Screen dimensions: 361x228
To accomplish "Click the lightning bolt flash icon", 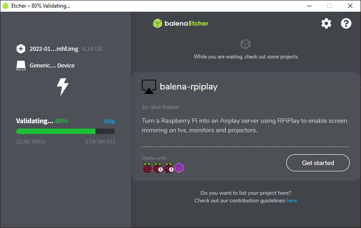I will pos(63,87).
